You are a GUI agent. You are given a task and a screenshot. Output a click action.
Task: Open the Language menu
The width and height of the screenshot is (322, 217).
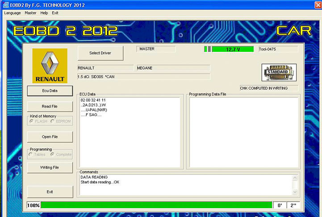tap(13, 13)
